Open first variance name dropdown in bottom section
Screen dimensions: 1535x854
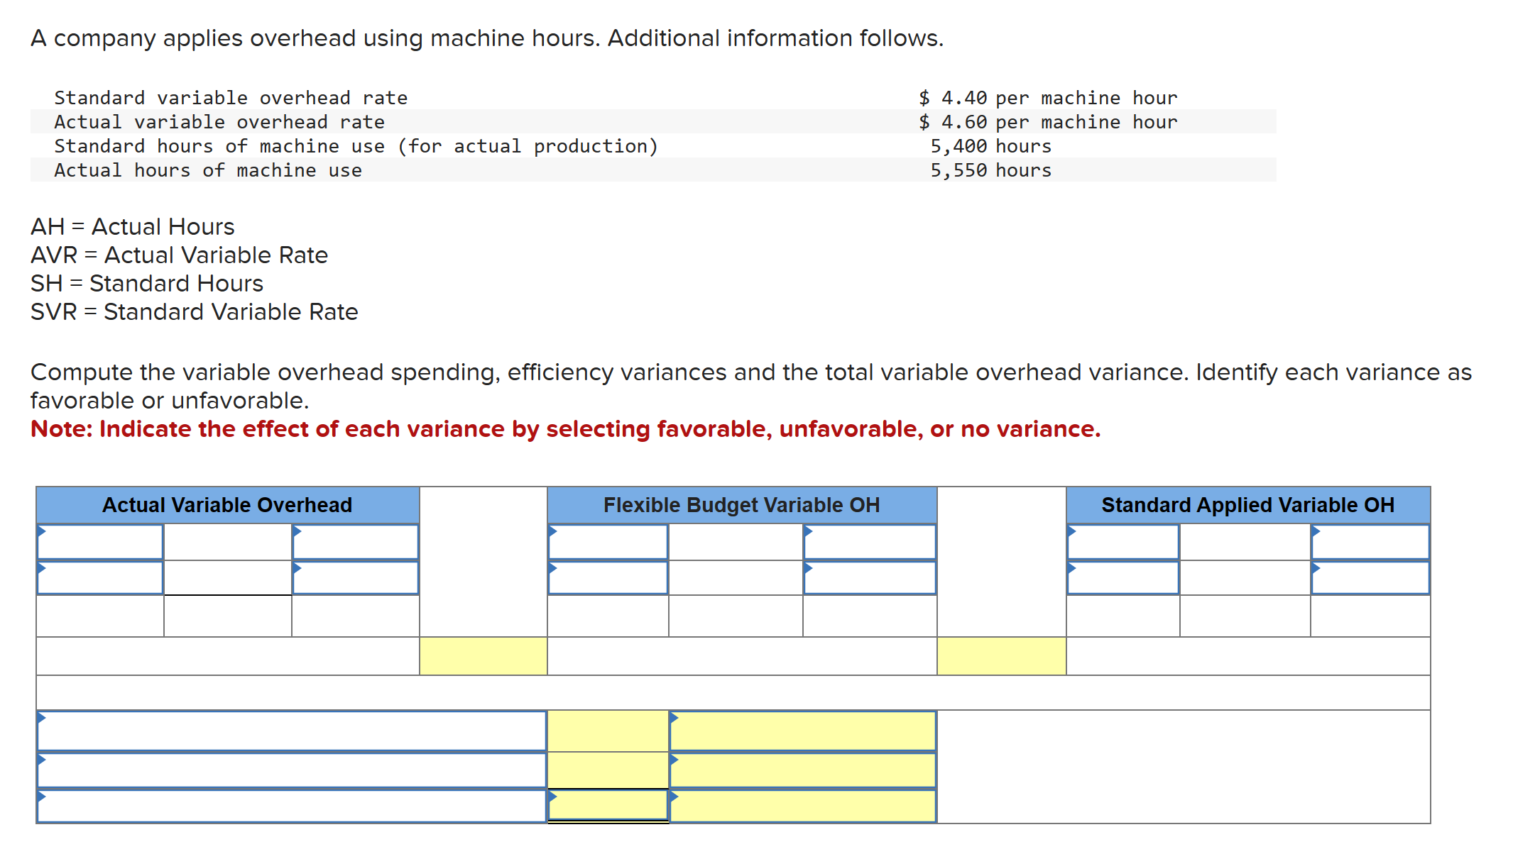point(292,731)
